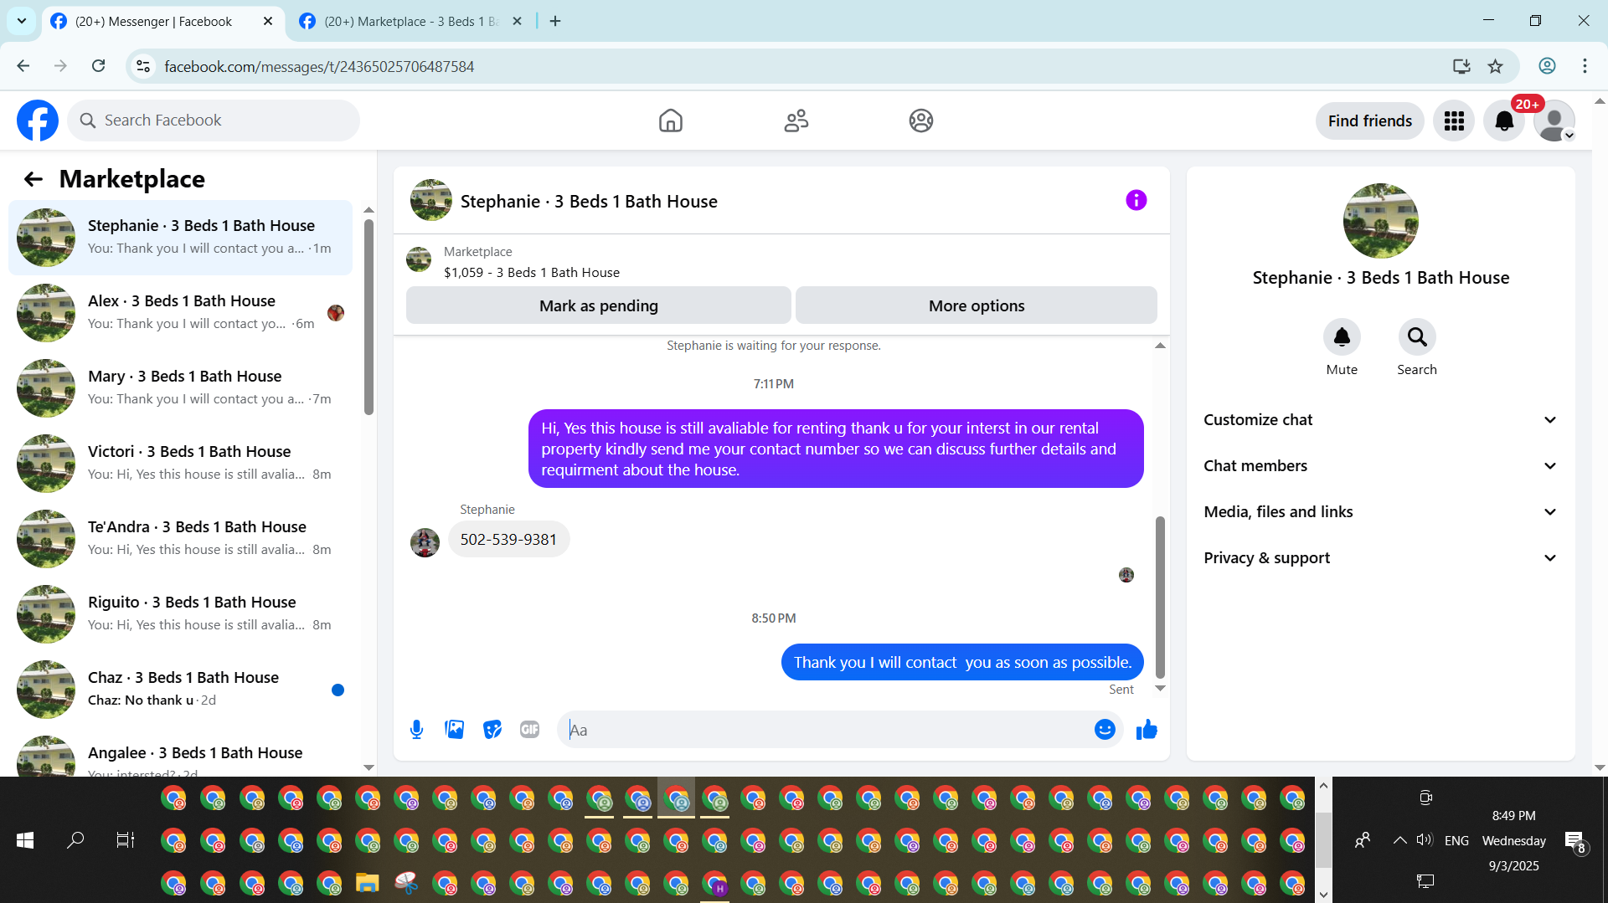Open Mary's conversation in the list

coord(180,388)
